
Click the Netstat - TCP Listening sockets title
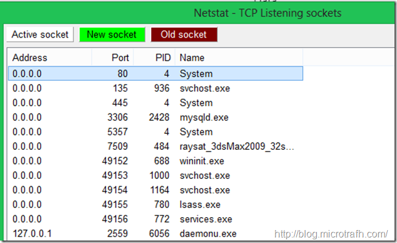click(268, 13)
